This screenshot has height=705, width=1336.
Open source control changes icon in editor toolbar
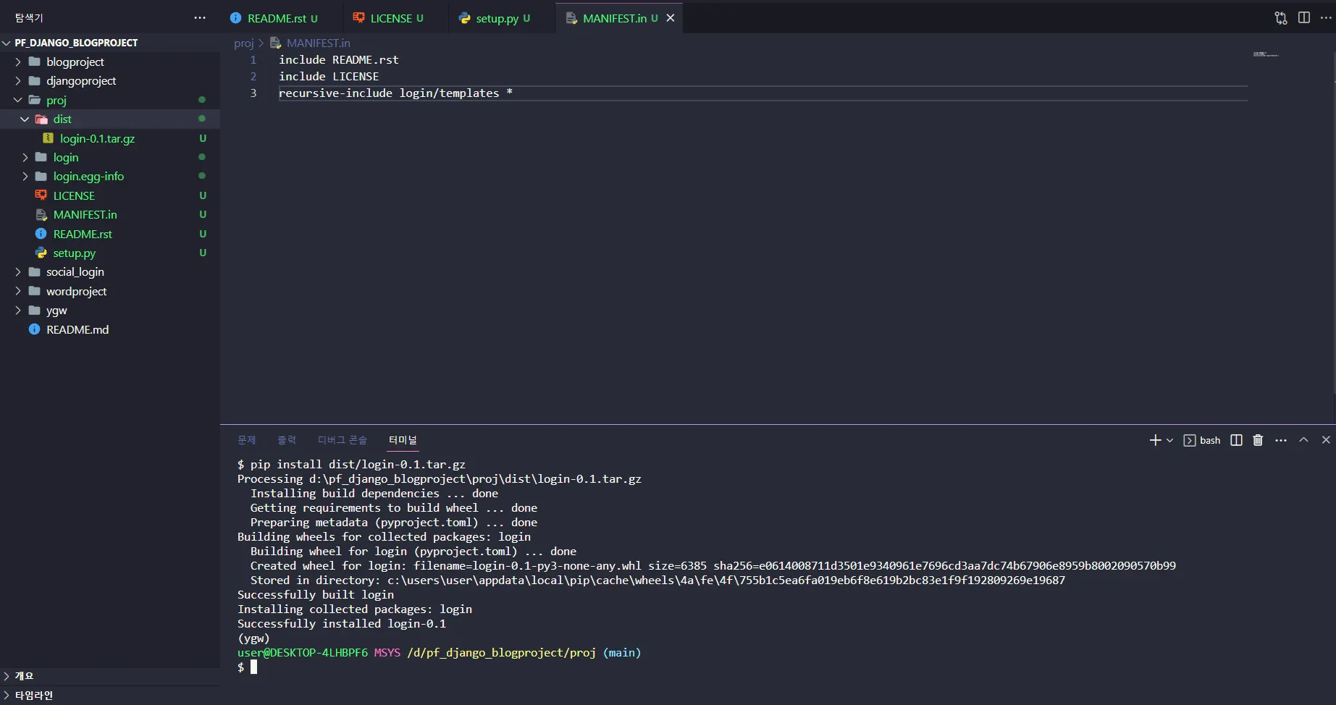(1280, 18)
